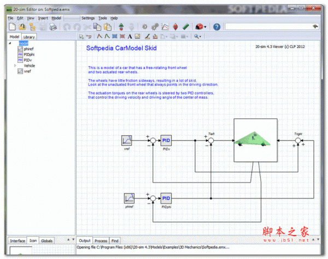Collapse the root model tree node
Image resolution: width=328 pixels, height=259 pixels.
[x=10, y=43]
